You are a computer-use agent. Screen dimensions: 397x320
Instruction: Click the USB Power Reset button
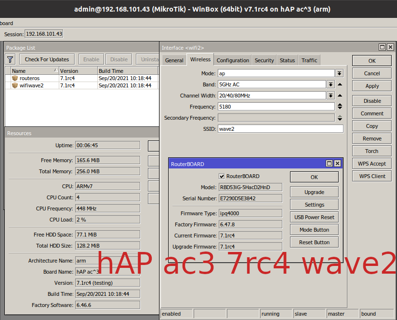(x=314, y=217)
